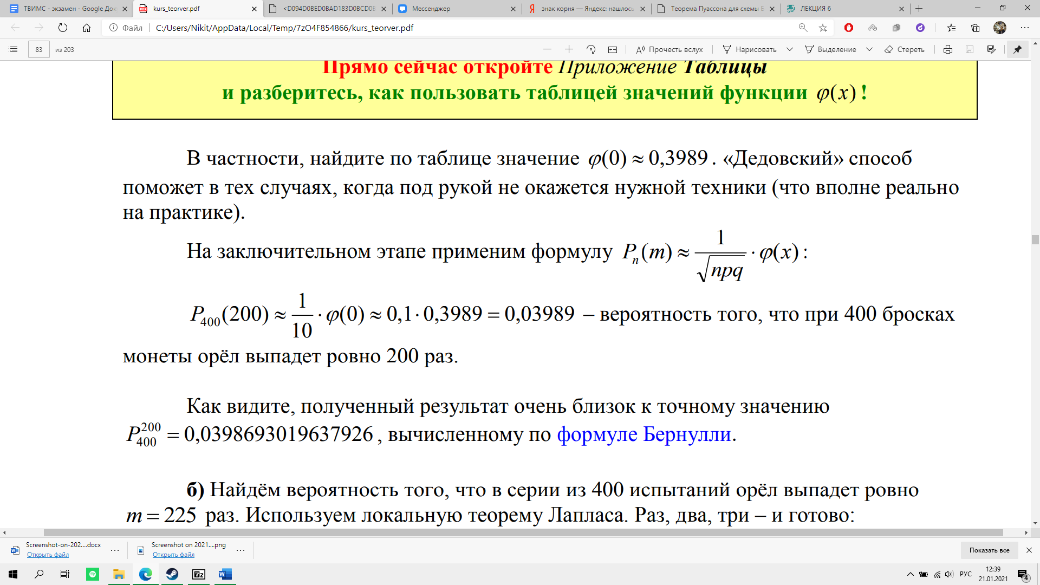Rotate the PDF page
This screenshot has width=1040, height=585.
(x=591, y=49)
